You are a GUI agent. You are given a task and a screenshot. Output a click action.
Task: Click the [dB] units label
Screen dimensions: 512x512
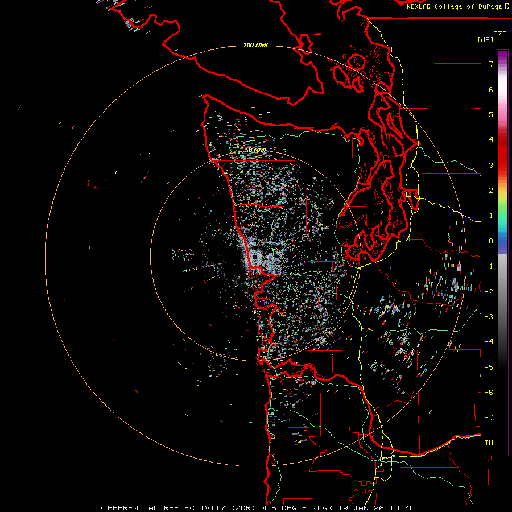click(485, 39)
